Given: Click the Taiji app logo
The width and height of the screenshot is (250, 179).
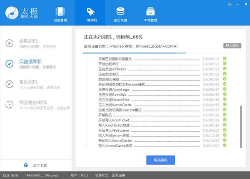Looking at the screenshot, I should (22, 13).
